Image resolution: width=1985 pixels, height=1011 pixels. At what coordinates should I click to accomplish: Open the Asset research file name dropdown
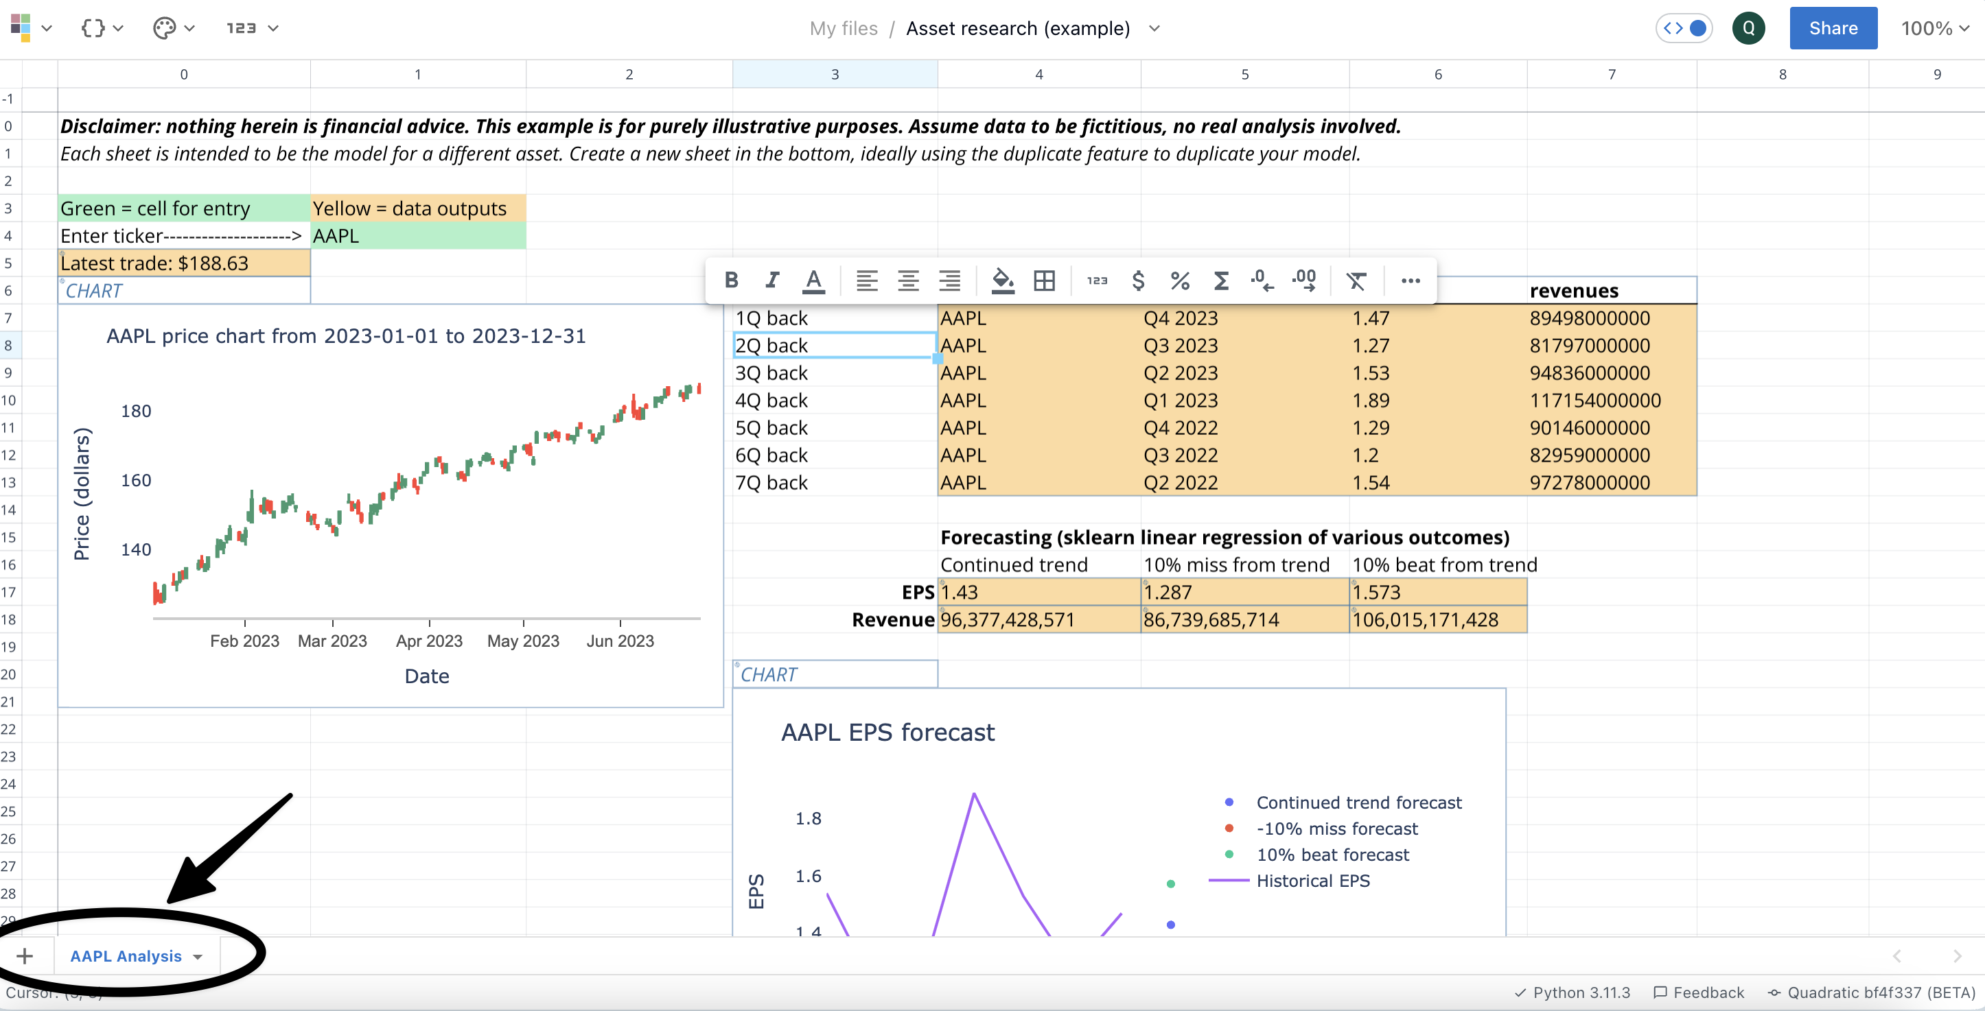(1154, 29)
